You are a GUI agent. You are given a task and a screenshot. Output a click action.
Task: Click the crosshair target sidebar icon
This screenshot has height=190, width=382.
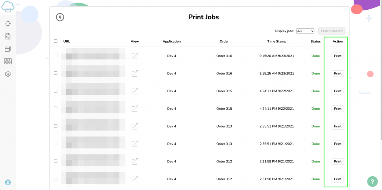click(x=8, y=23)
